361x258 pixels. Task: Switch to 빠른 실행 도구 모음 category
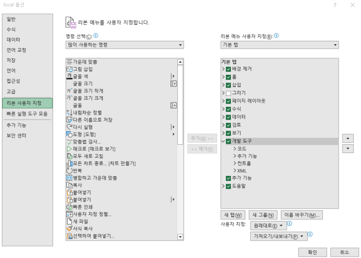click(27, 114)
